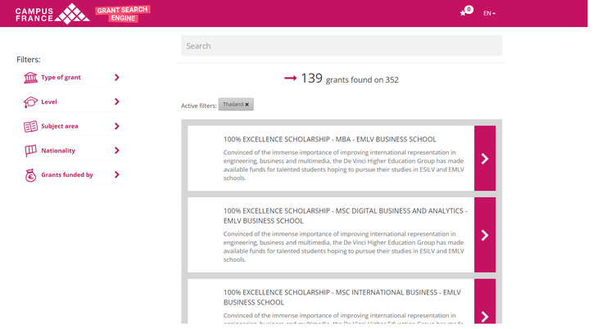The width and height of the screenshot is (593, 329).
Task: Select the Level filter label
Action: click(x=49, y=102)
